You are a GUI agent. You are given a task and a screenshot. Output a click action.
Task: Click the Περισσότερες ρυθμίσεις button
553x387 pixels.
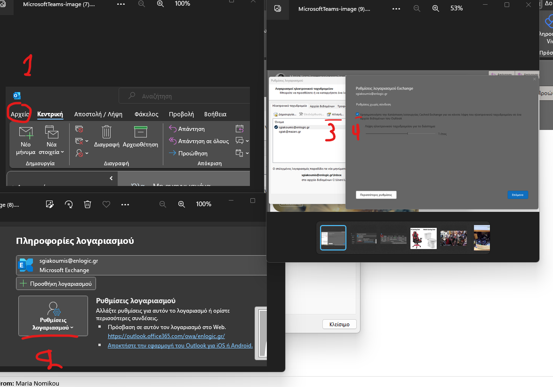coord(376,195)
